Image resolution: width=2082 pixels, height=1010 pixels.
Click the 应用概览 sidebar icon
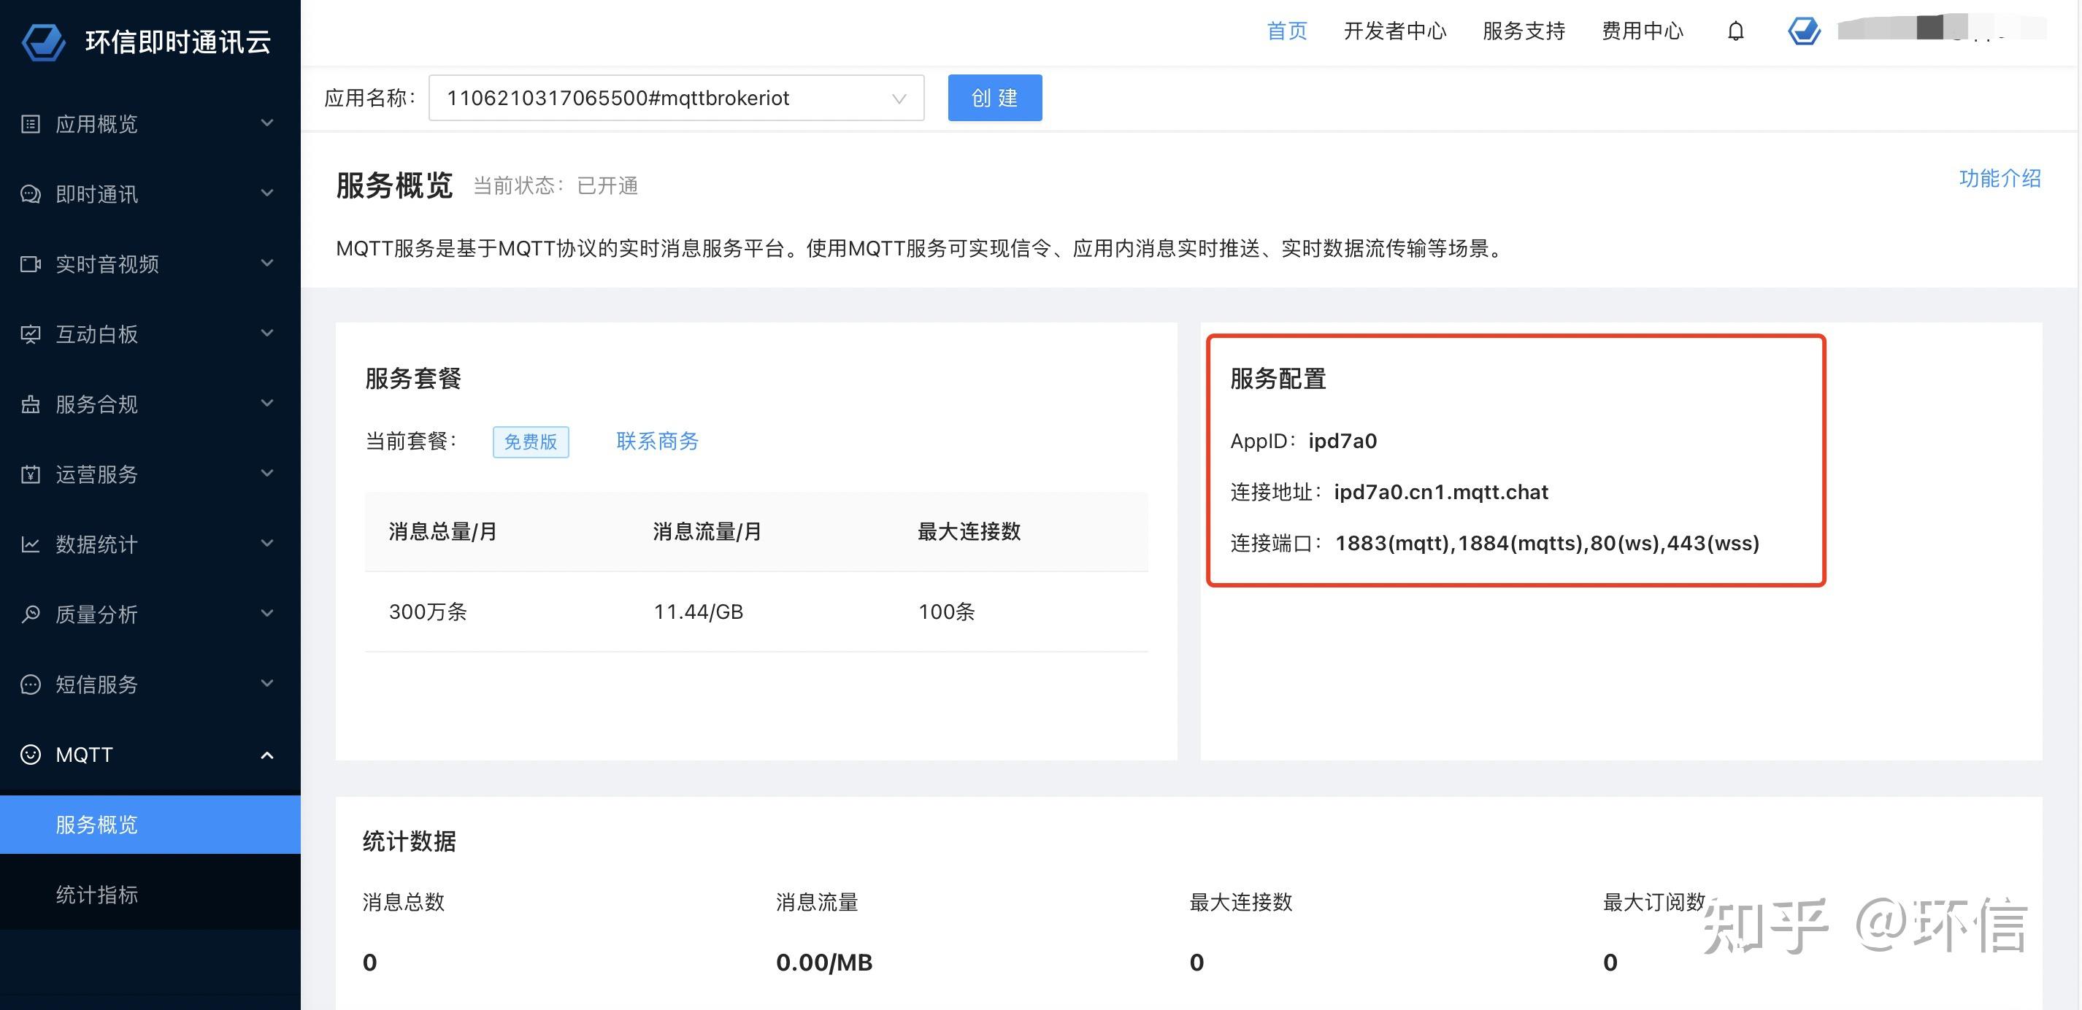click(31, 123)
